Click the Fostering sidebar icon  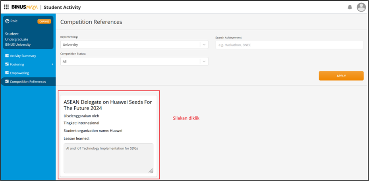7,64
